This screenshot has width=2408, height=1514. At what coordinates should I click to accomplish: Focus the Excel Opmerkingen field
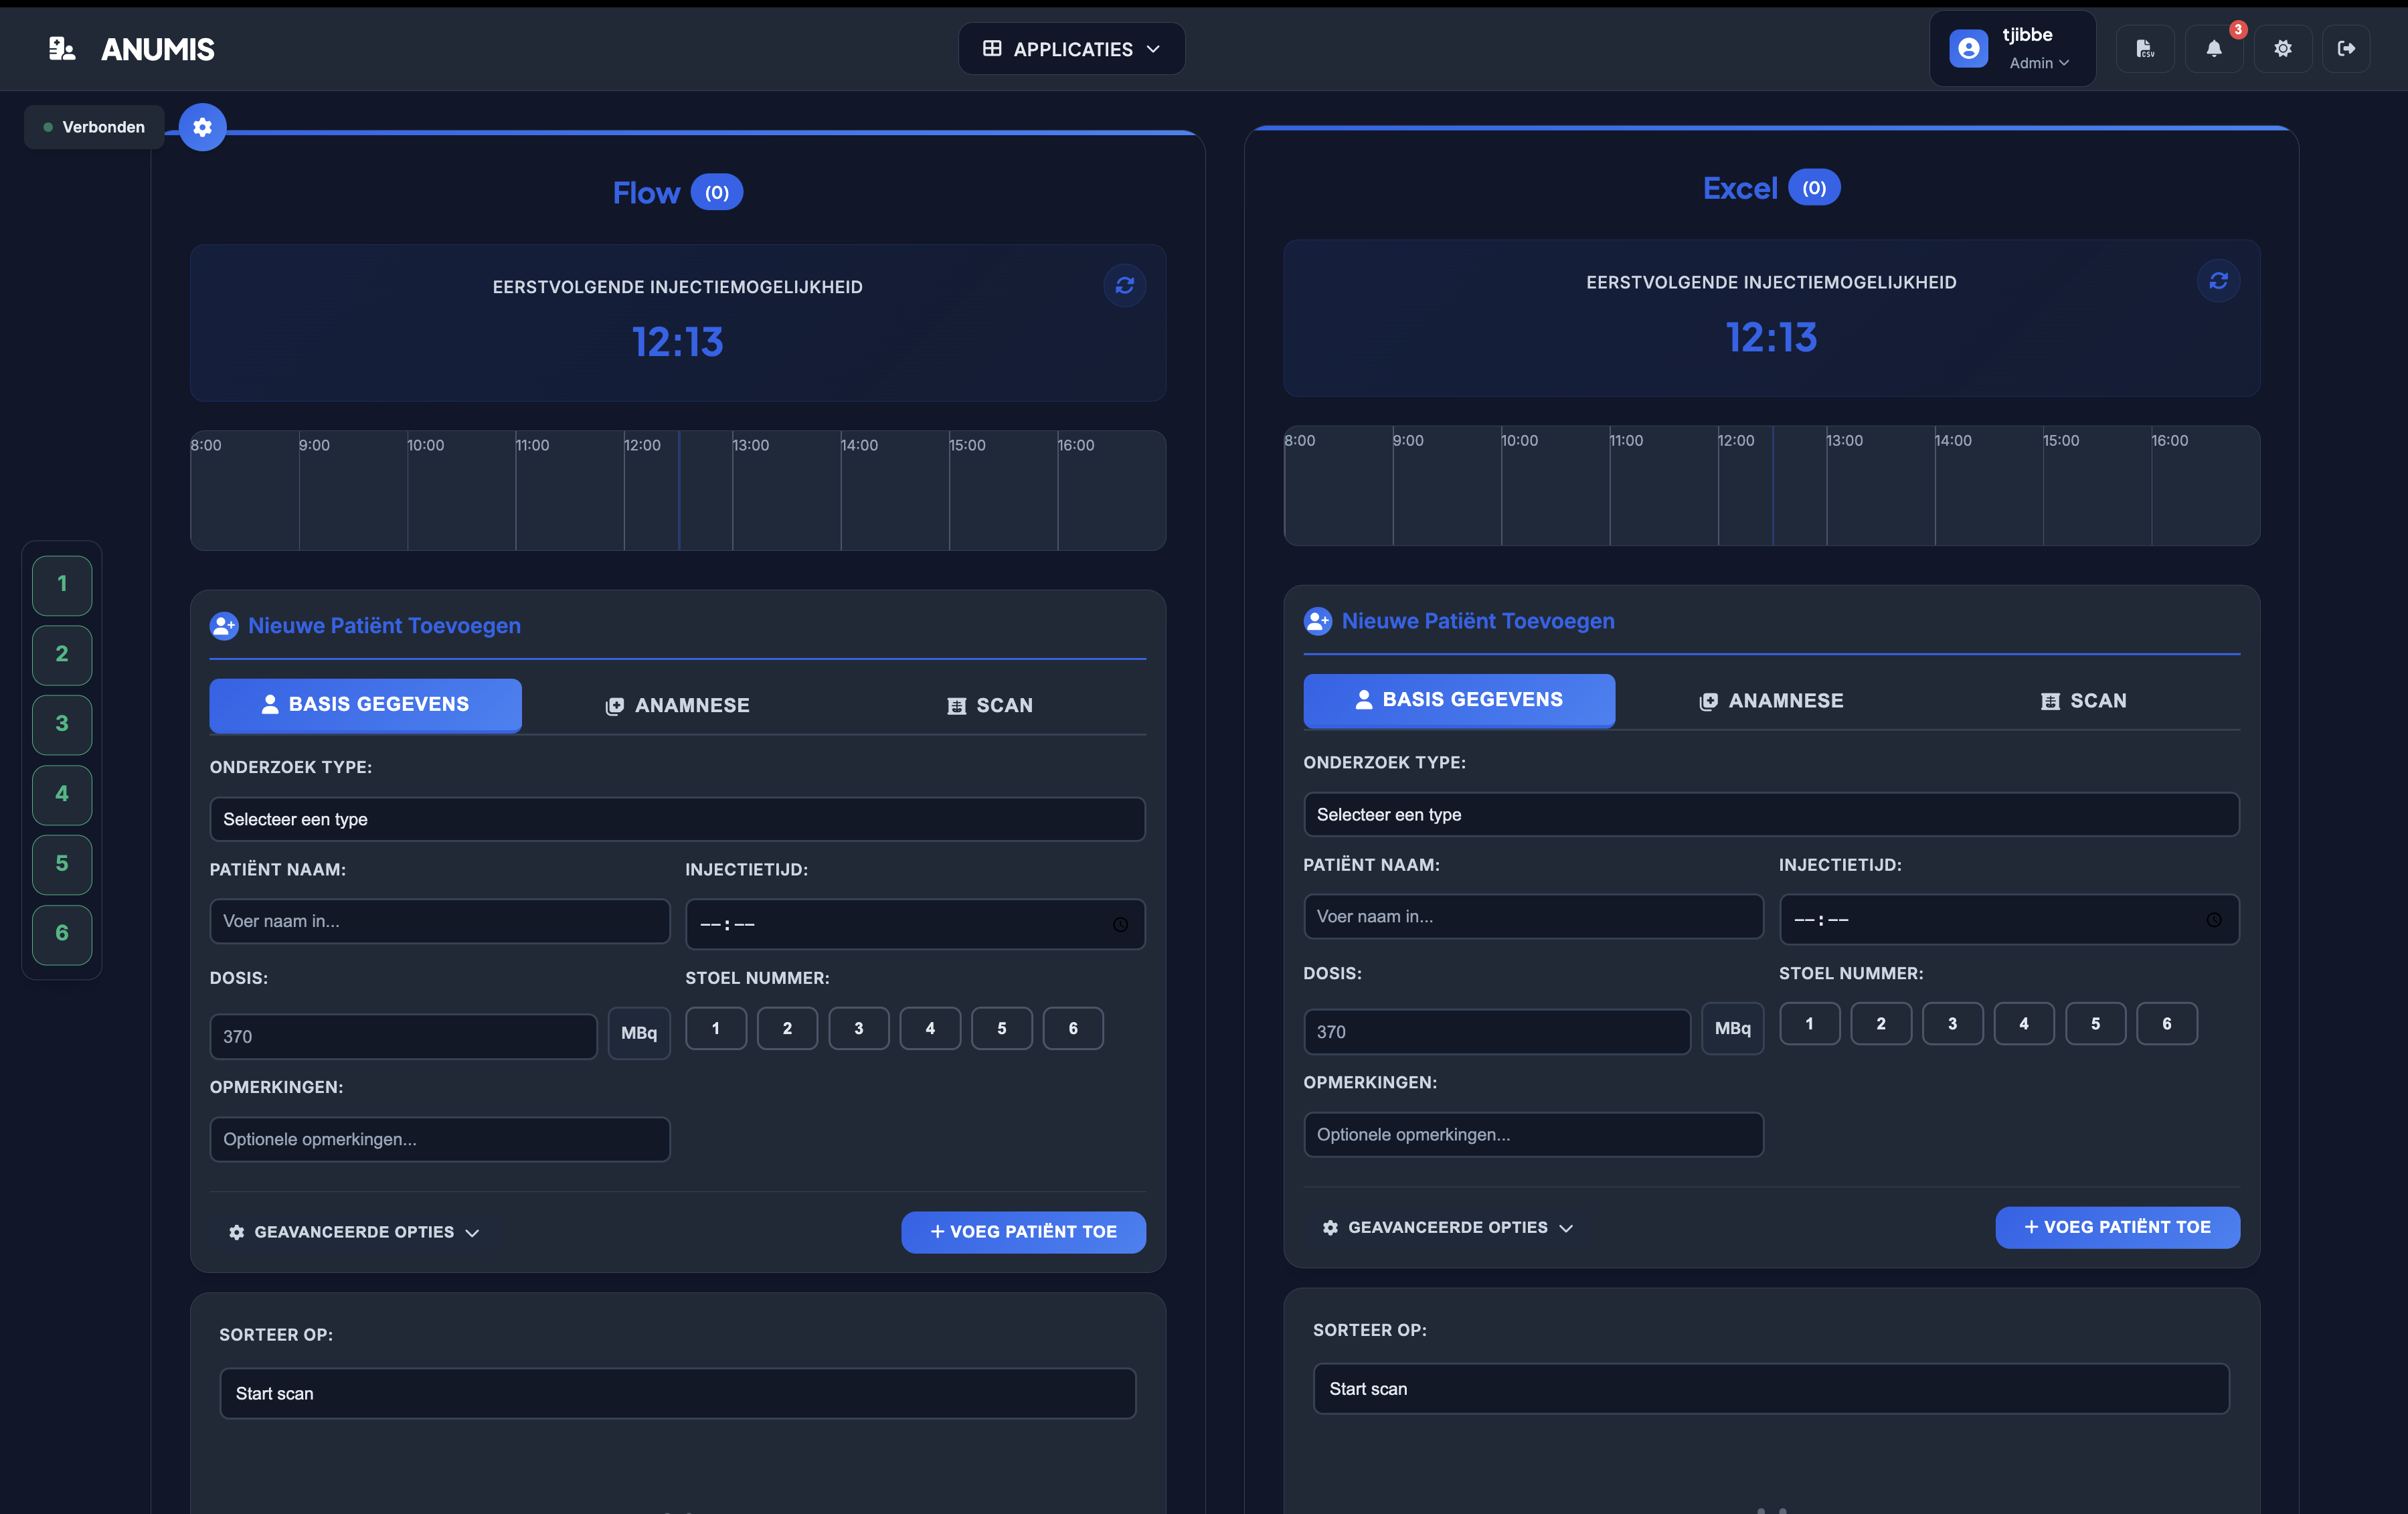pyautogui.click(x=1534, y=1135)
